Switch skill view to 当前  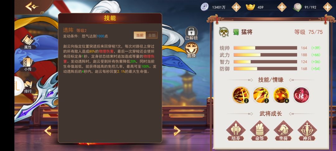pyautogui.click(x=140, y=35)
